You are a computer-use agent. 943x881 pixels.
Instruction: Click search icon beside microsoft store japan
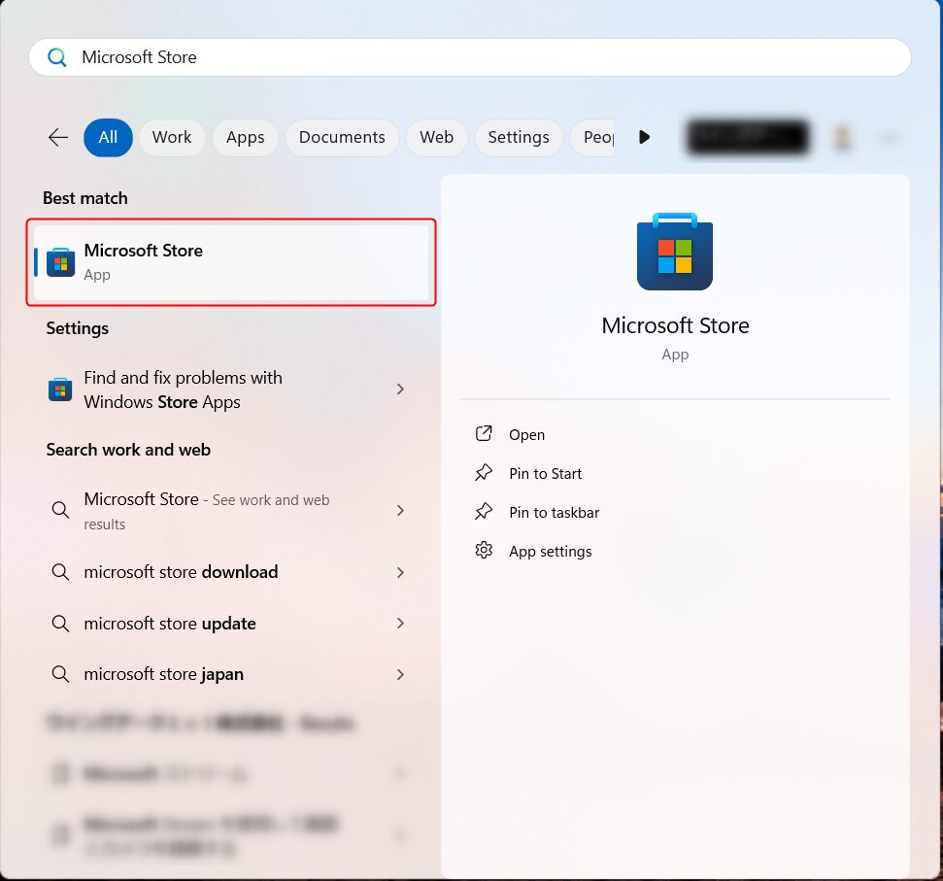click(60, 674)
